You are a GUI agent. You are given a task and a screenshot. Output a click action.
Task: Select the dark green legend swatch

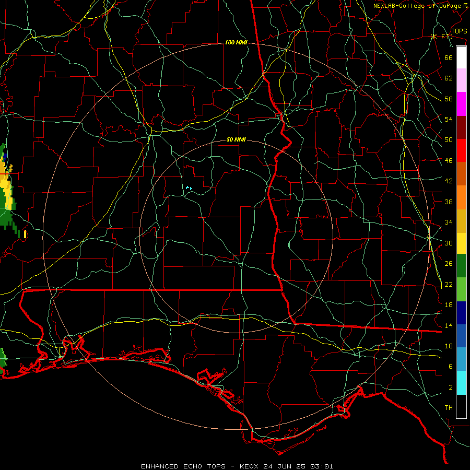coord(461,266)
